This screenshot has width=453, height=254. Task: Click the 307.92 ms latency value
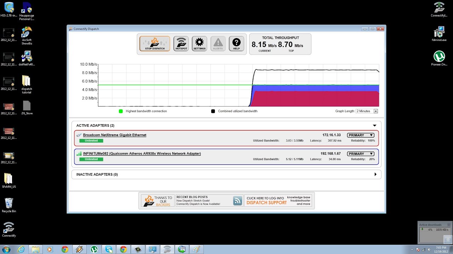point(334,141)
